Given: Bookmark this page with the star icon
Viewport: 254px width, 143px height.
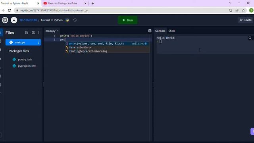Looking at the screenshot, I should pyautogui.click(x=243, y=10).
